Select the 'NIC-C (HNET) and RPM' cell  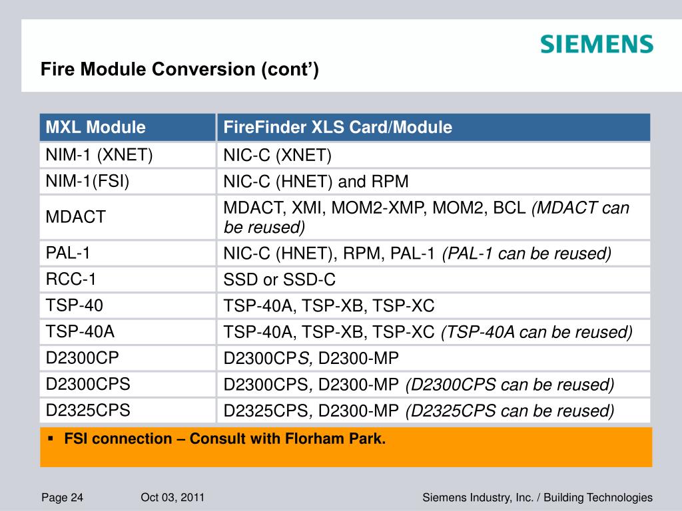tap(433, 181)
